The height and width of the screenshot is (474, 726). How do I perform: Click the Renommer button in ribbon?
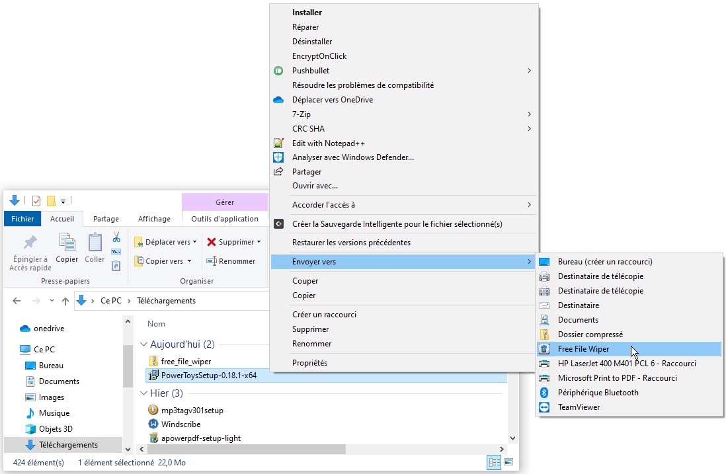tap(231, 261)
